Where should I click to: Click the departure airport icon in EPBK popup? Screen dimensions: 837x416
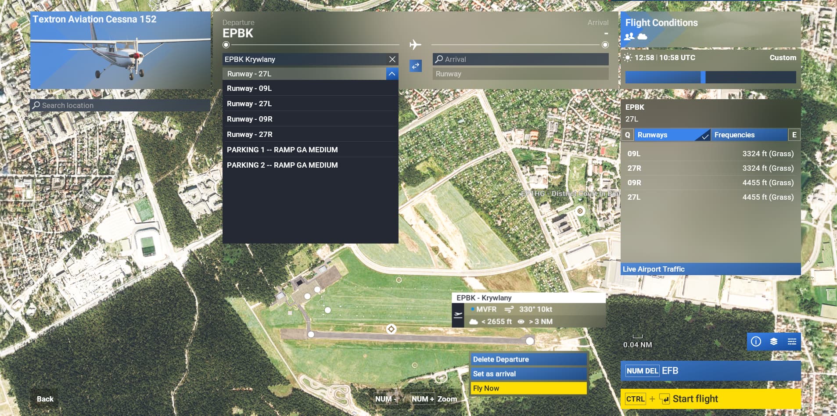[458, 315]
